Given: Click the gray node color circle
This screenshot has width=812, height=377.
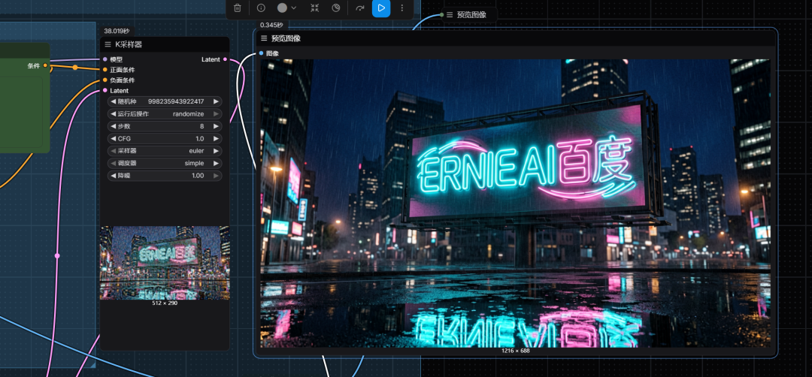Looking at the screenshot, I should (282, 8).
